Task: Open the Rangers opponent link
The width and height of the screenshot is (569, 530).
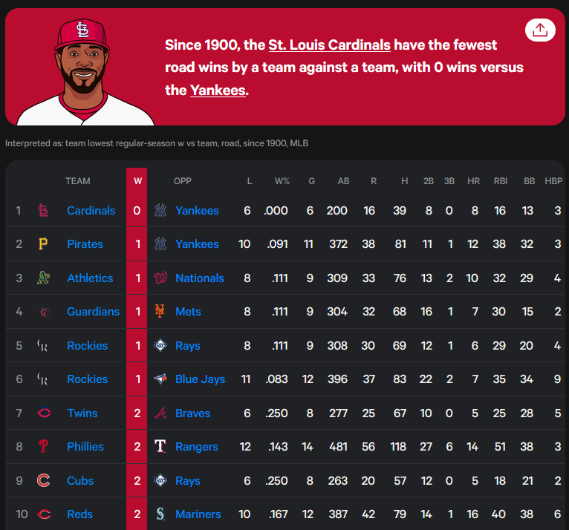Action: click(x=197, y=447)
